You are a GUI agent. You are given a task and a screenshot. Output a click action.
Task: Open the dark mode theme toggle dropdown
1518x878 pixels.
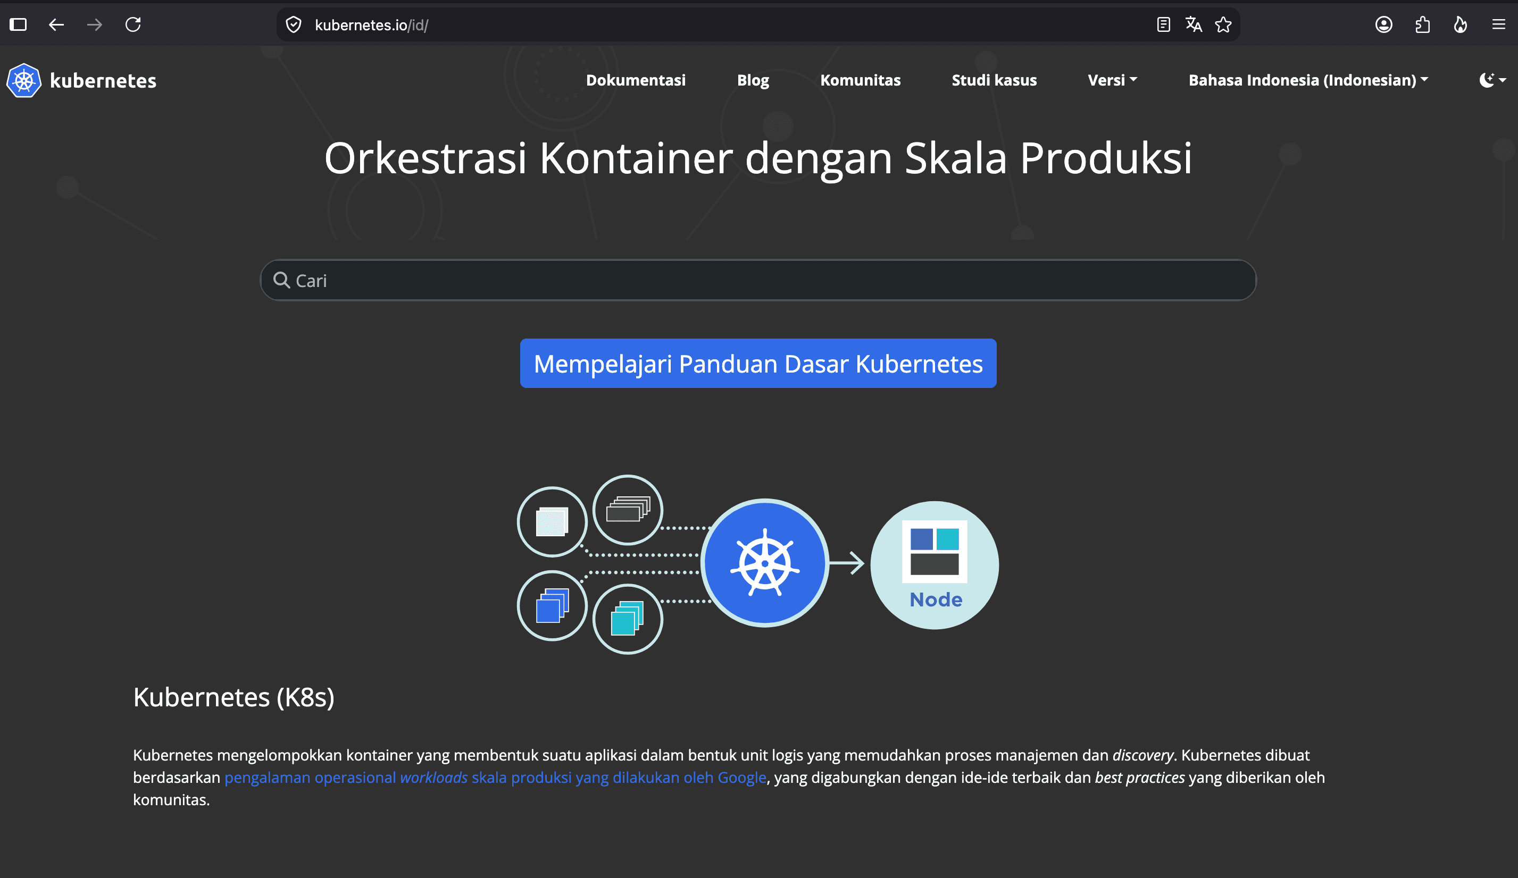[x=1492, y=80]
